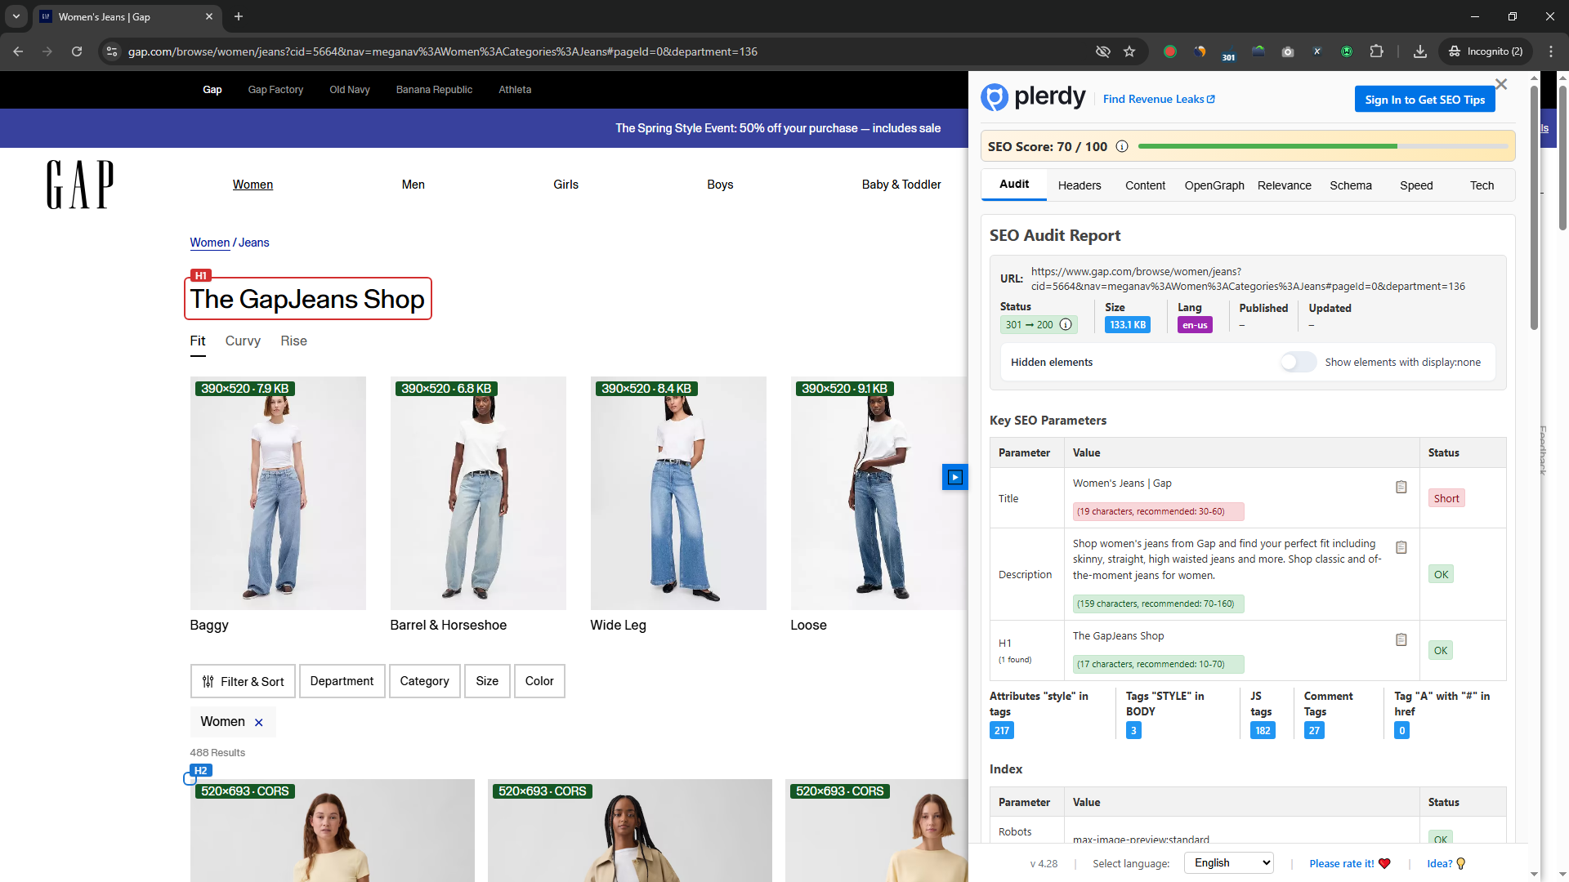This screenshot has height=882, width=1569.
Task: Bookmark this page with the star icon
Action: point(1129,51)
